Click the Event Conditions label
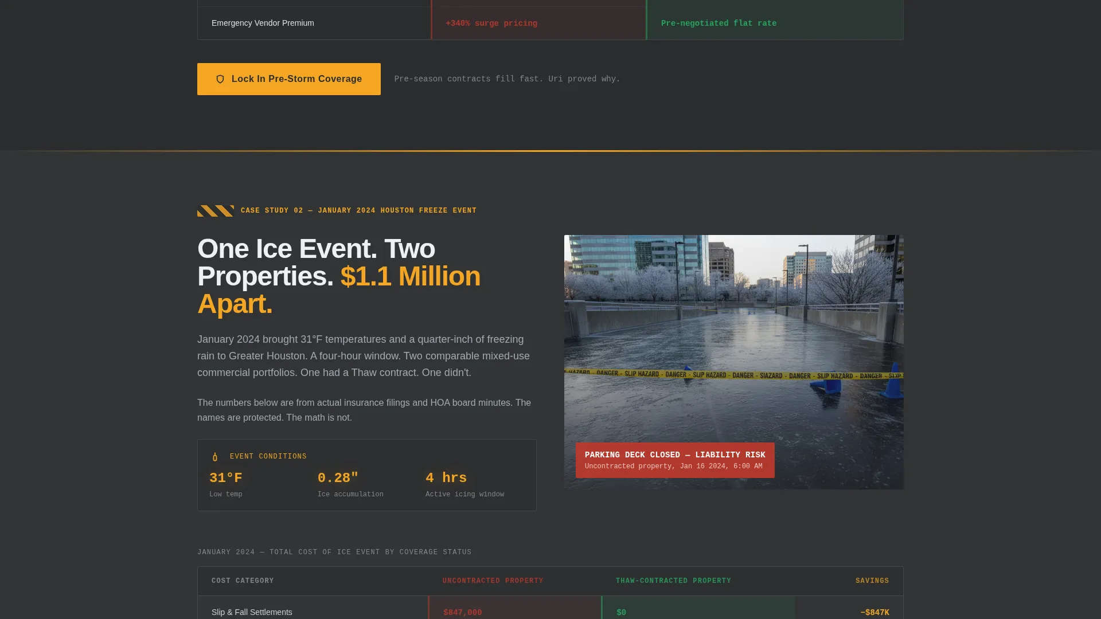Image resolution: width=1101 pixels, height=619 pixels. (268, 457)
